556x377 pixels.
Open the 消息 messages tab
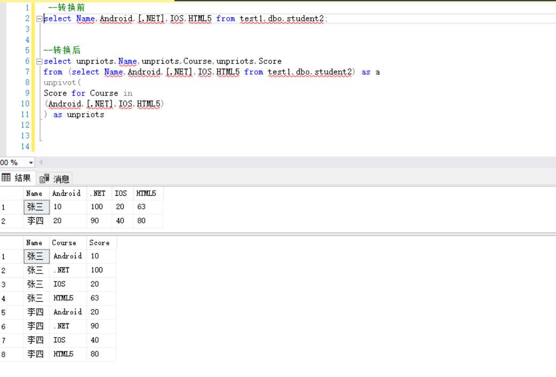(55, 179)
